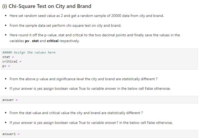Viewport: 200px width, 139px height.
Task: Click the equals sign after critical
Action: 20,62
